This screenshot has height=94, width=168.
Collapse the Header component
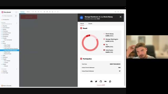(5, 38)
